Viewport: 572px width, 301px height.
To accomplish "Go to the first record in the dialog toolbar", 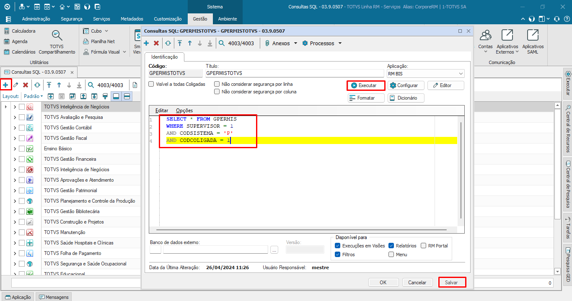I will coord(180,43).
